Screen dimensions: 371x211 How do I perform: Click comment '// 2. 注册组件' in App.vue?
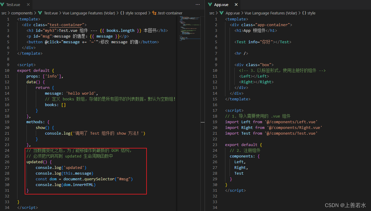[x=245, y=150]
